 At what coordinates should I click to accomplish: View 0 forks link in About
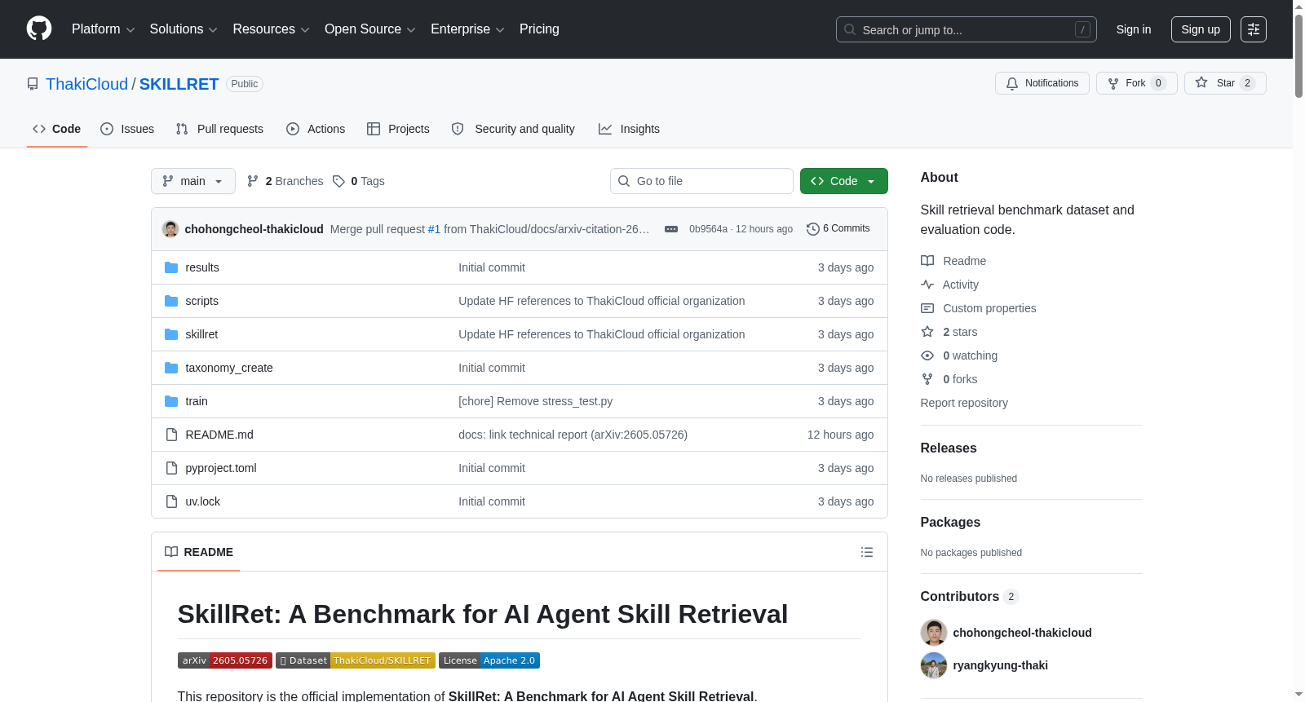pyautogui.click(x=949, y=379)
